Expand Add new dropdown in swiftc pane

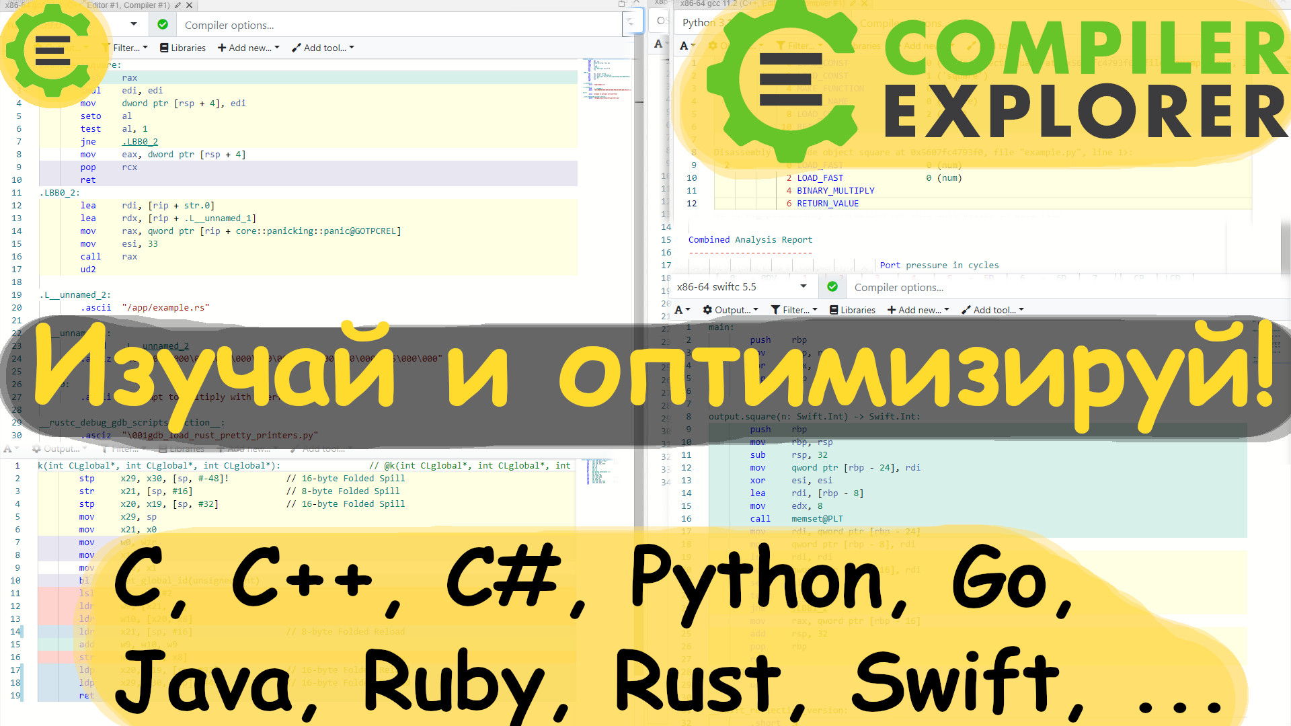[918, 310]
